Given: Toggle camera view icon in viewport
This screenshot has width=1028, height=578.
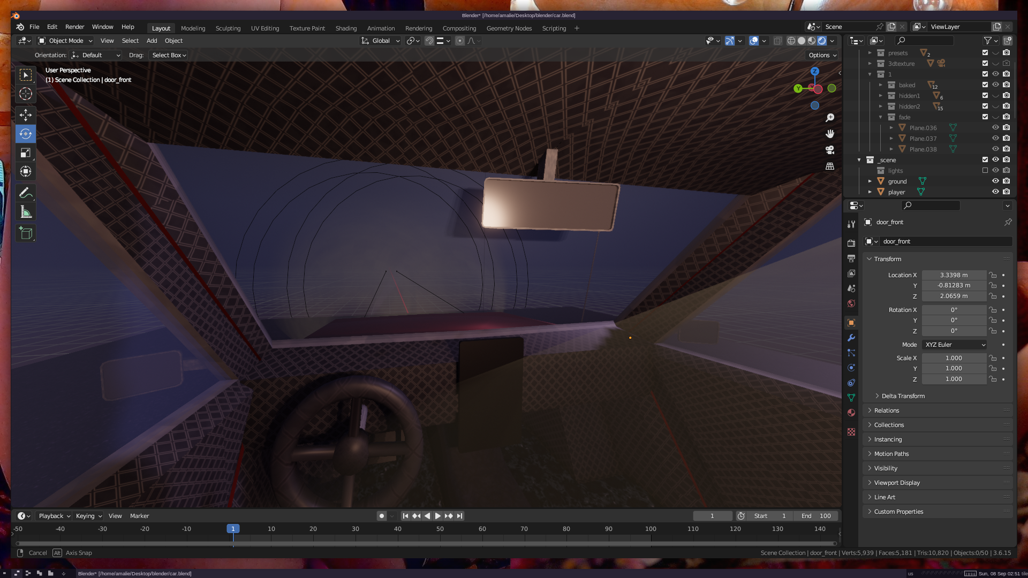Looking at the screenshot, I should click(x=830, y=150).
